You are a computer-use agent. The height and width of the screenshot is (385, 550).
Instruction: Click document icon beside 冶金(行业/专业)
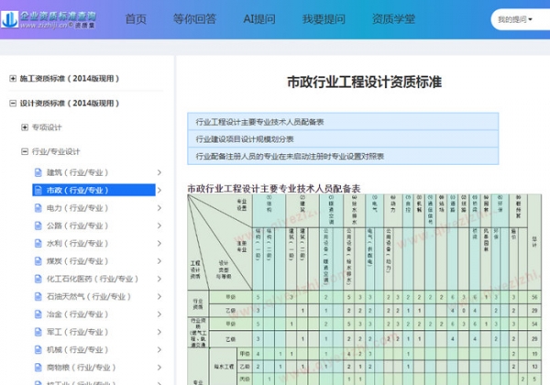(x=38, y=314)
